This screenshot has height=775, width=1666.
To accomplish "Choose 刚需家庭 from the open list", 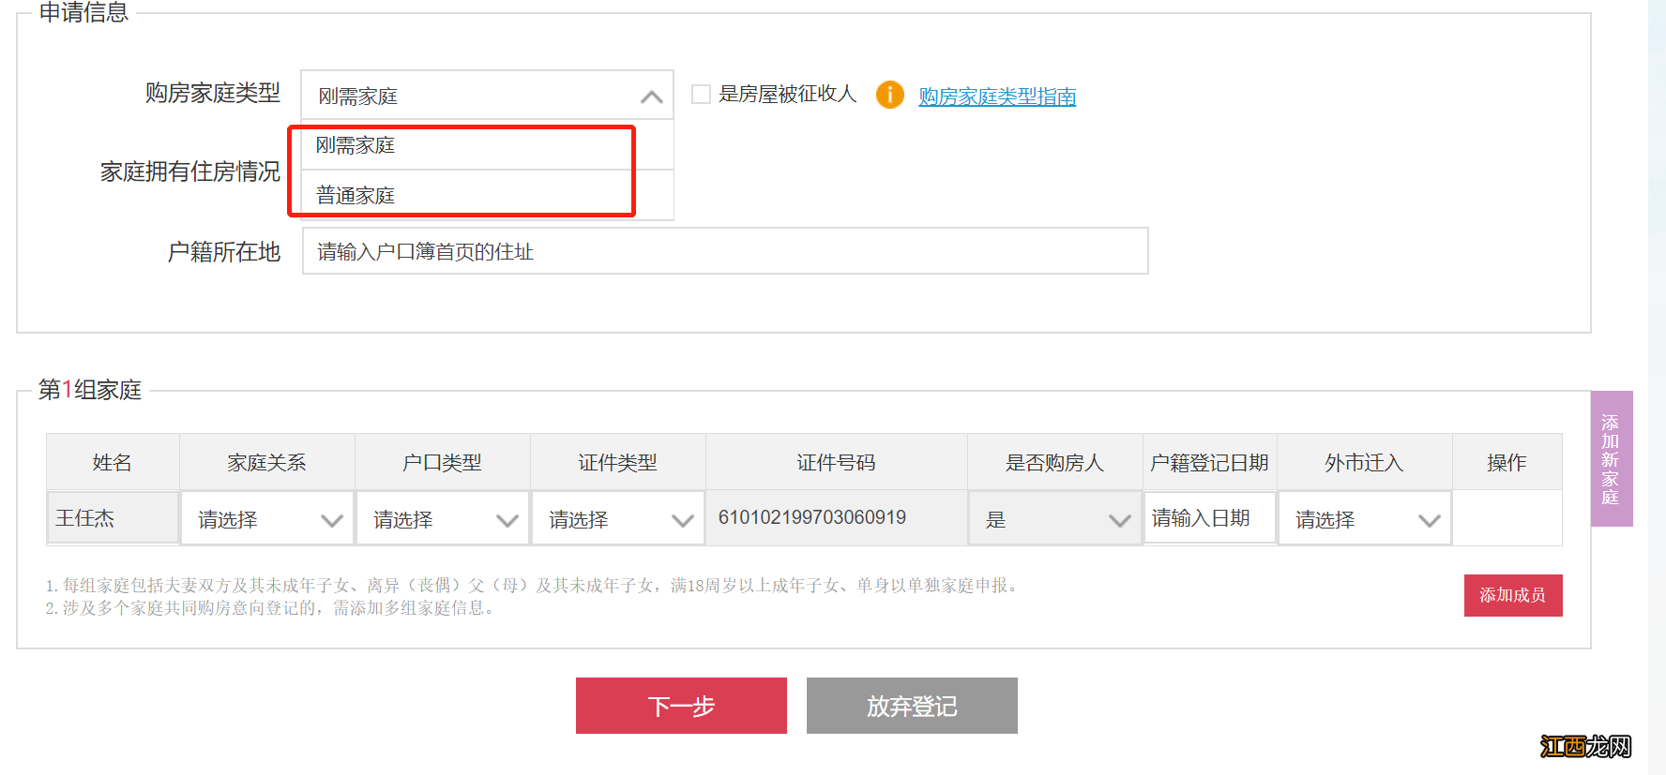I will coord(487,145).
